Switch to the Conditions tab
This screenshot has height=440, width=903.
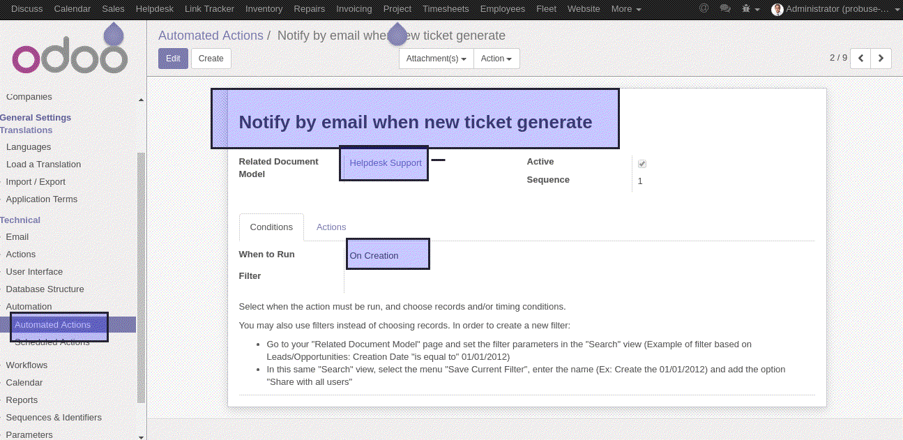pos(271,227)
